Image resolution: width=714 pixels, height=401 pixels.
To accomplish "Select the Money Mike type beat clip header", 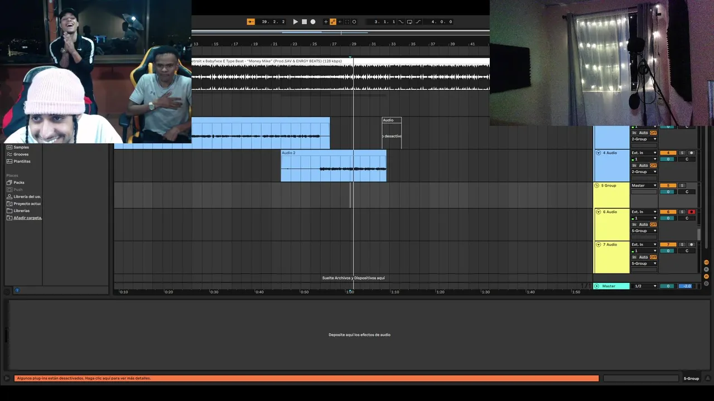I will [340, 61].
